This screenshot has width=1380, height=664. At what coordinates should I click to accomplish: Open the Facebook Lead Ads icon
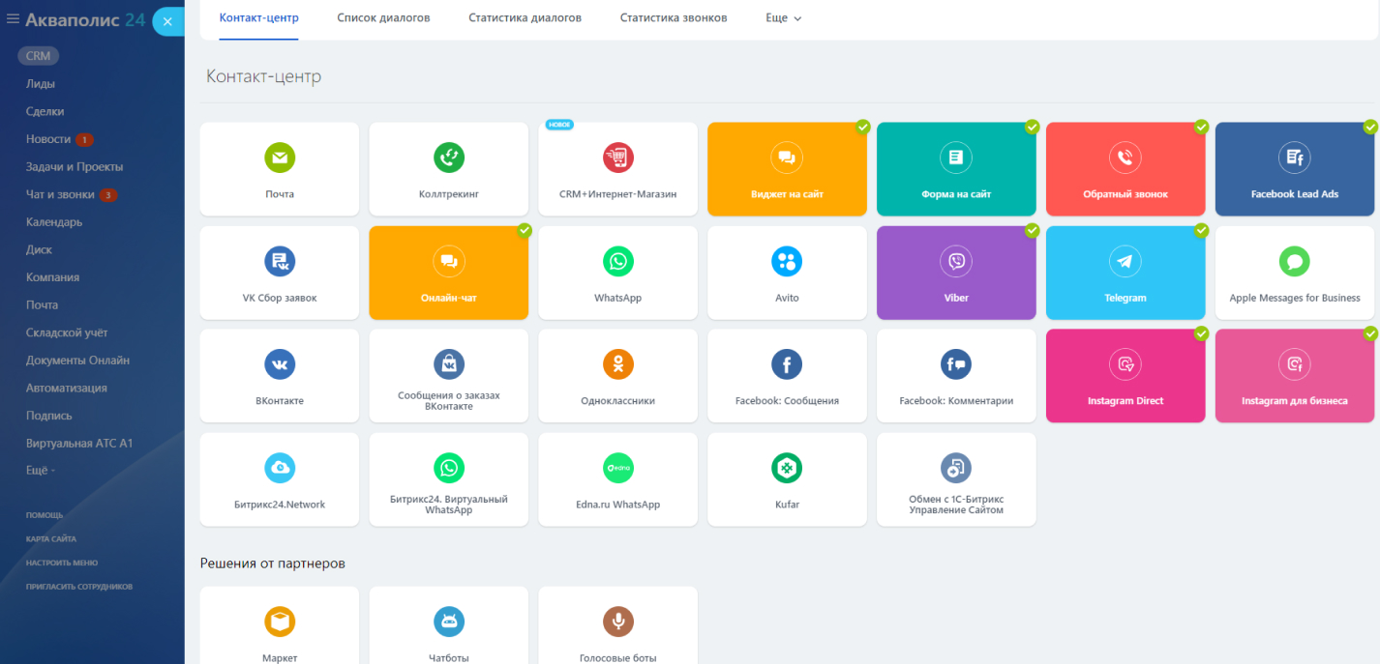click(x=1295, y=157)
